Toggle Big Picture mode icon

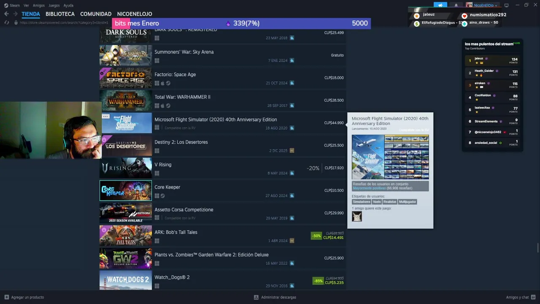(x=506, y=5)
